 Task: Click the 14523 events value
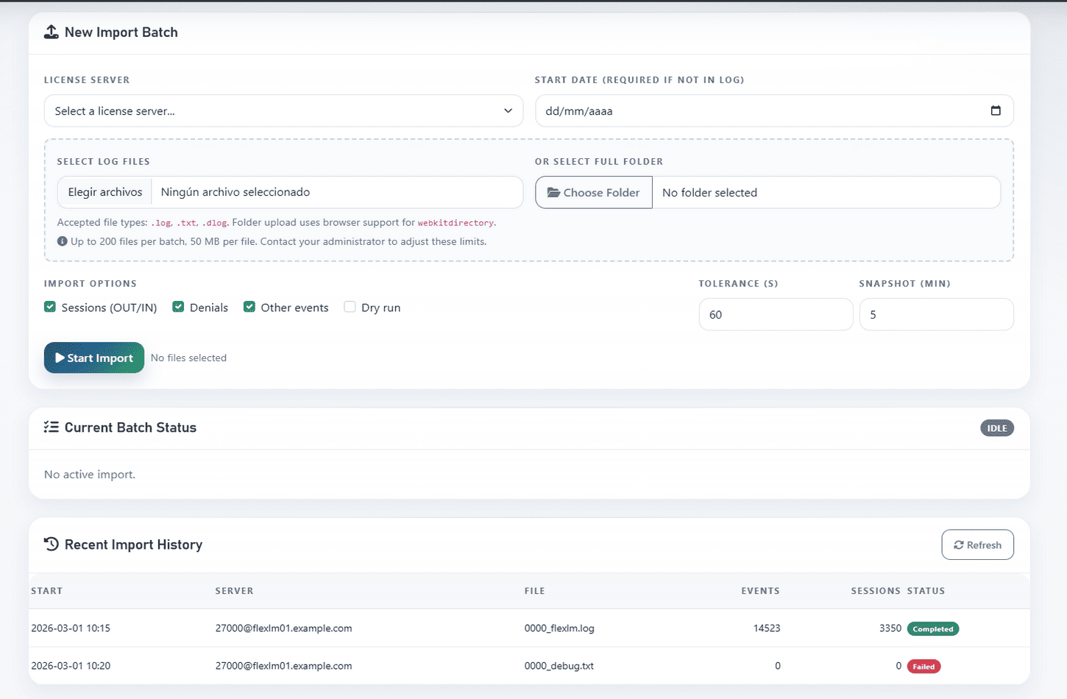click(x=767, y=628)
